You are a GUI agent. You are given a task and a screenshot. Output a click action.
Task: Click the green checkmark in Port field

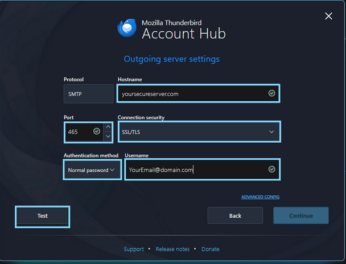[97, 131]
